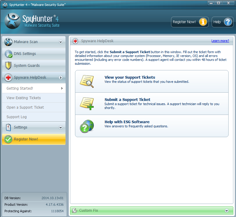Click the Settings clipboard icon in sidebar
The image size is (236, 217).
8,127
